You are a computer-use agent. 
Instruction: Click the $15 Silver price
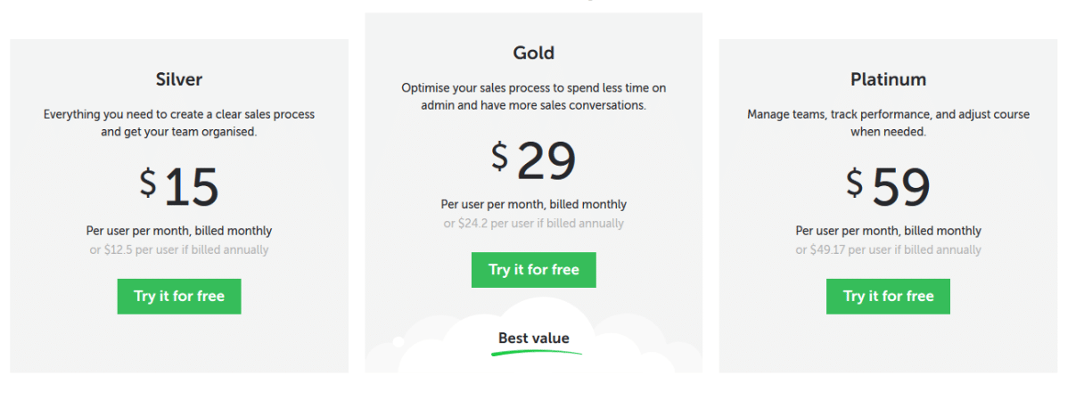[x=179, y=186]
